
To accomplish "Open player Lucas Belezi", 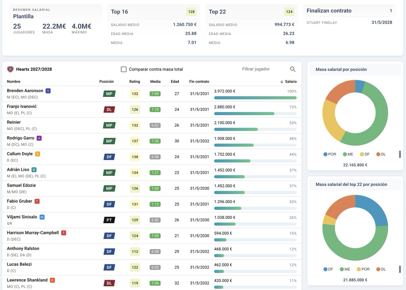I will point(19,264).
